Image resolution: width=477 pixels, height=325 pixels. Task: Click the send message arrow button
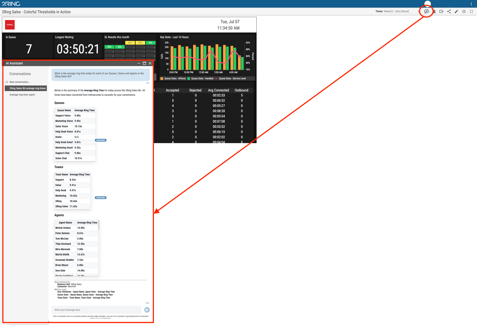[x=147, y=310]
